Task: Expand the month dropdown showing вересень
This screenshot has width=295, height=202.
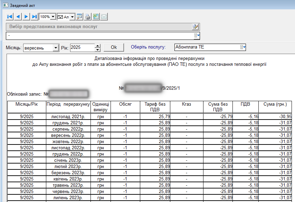Action: (x=56, y=48)
